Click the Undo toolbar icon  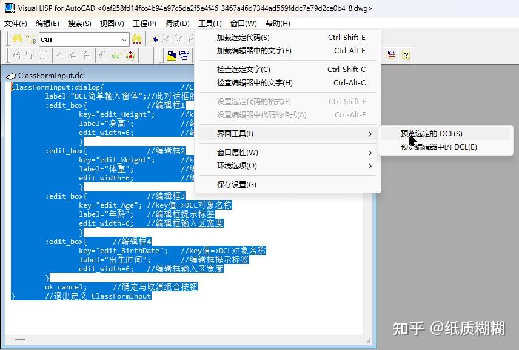[390, 54]
